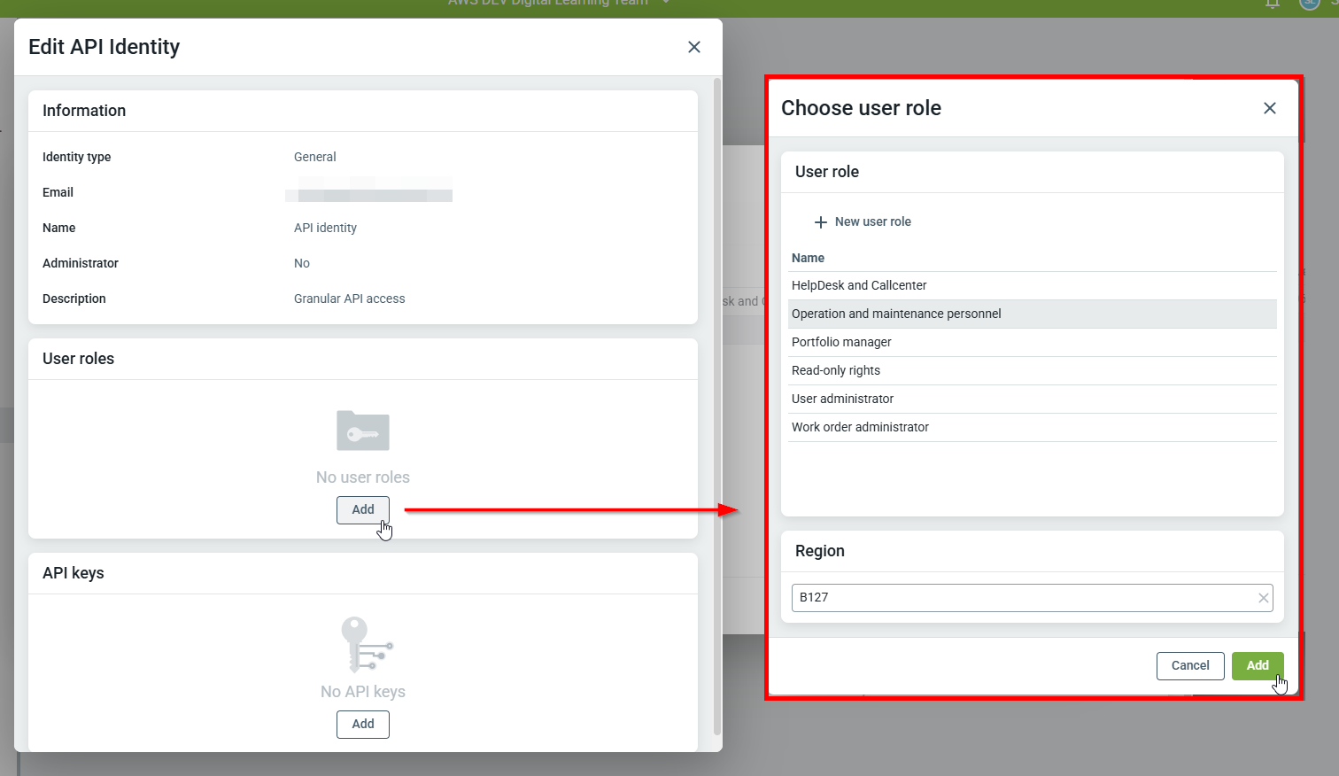
Task: Click the folder key icon above No user roles
Action: [x=363, y=431]
